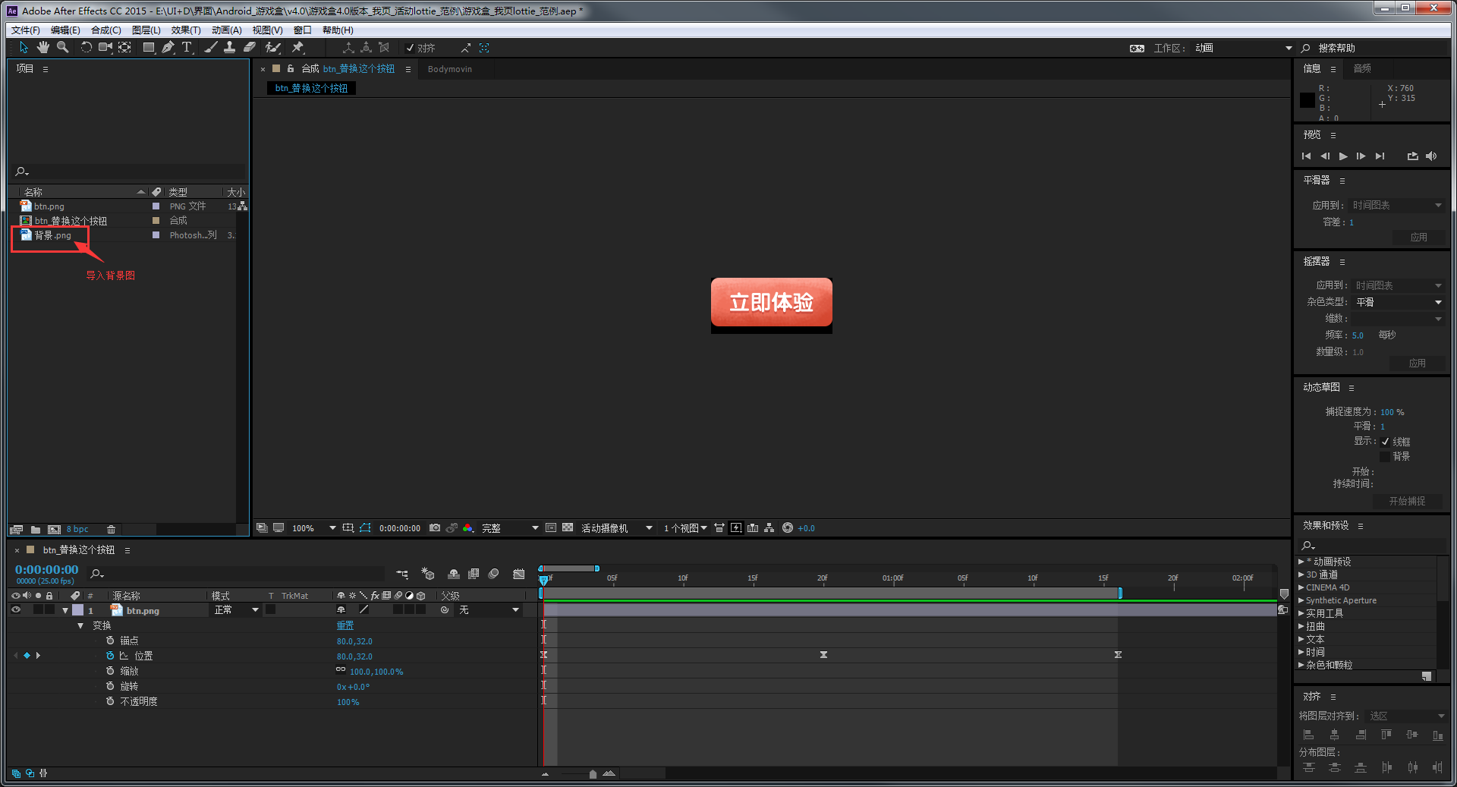Image resolution: width=1457 pixels, height=787 pixels.
Task: Select the Rectangle shape tool
Action: [149, 48]
